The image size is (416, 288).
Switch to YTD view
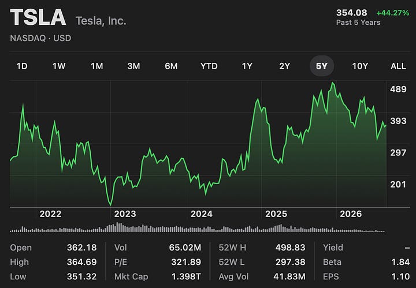click(209, 66)
